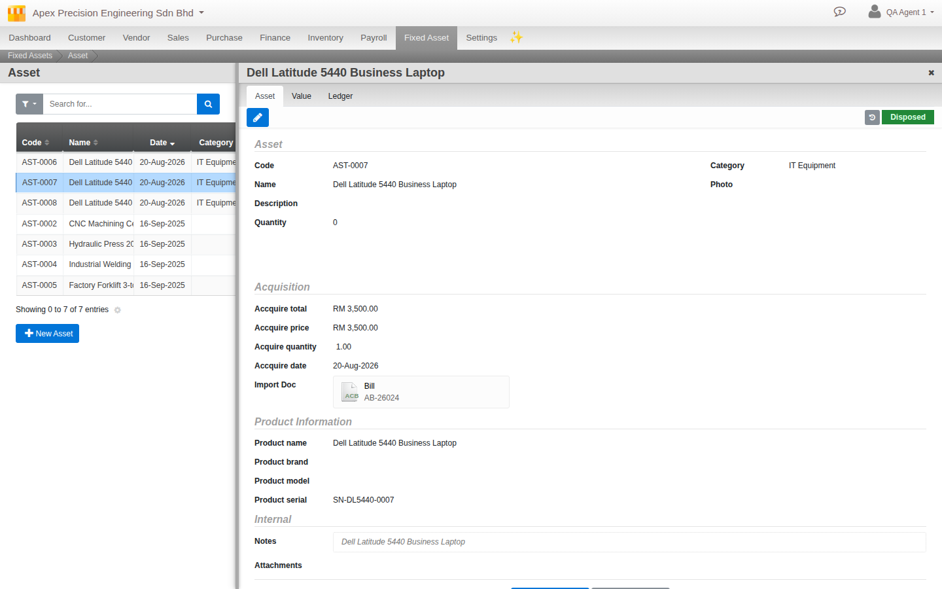Click the Factory Forklift asset name cell
This screenshot has height=589, width=942.
(x=99, y=285)
